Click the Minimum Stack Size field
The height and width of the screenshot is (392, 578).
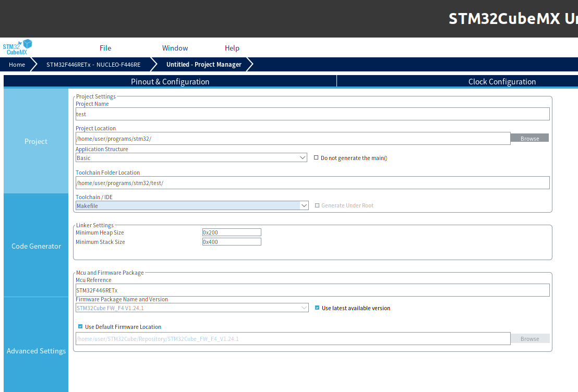(x=232, y=242)
